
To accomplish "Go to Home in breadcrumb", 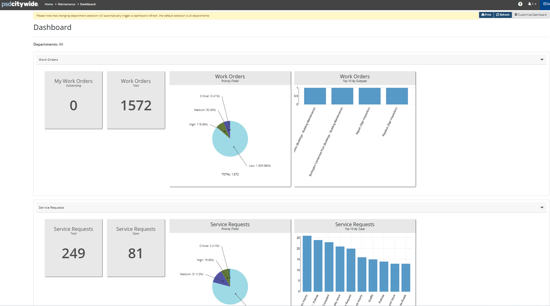I will [x=49, y=4].
